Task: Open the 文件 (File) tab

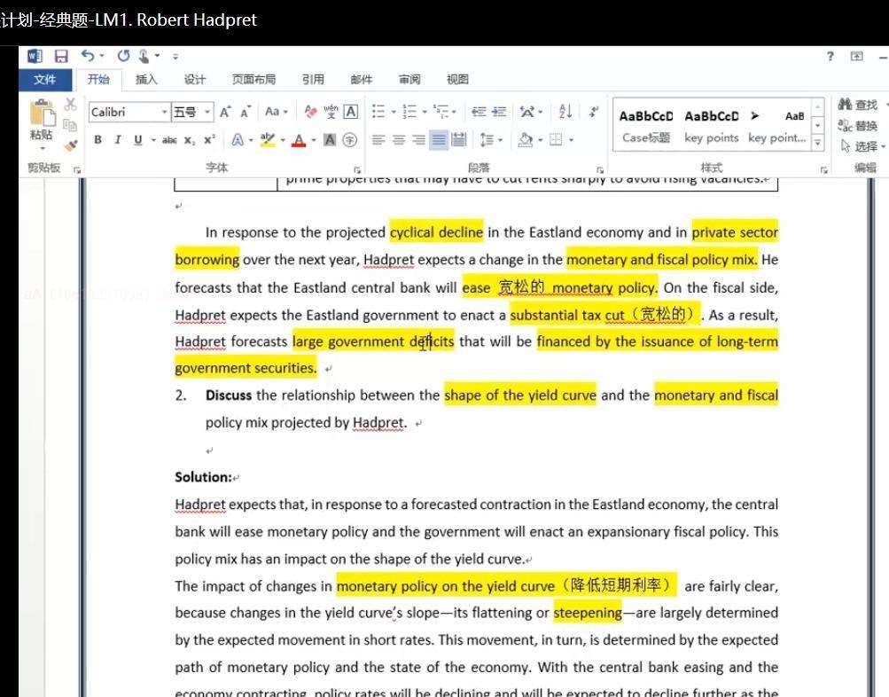Action: [45, 80]
